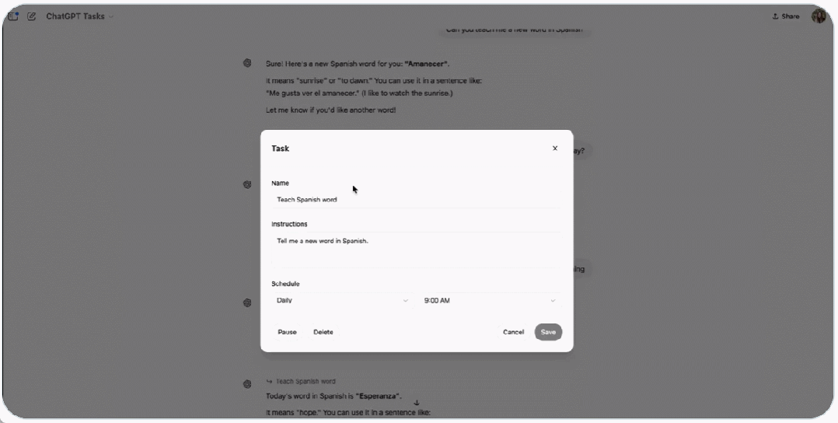Open the Teach Spanish word task link

coord(306,381)
